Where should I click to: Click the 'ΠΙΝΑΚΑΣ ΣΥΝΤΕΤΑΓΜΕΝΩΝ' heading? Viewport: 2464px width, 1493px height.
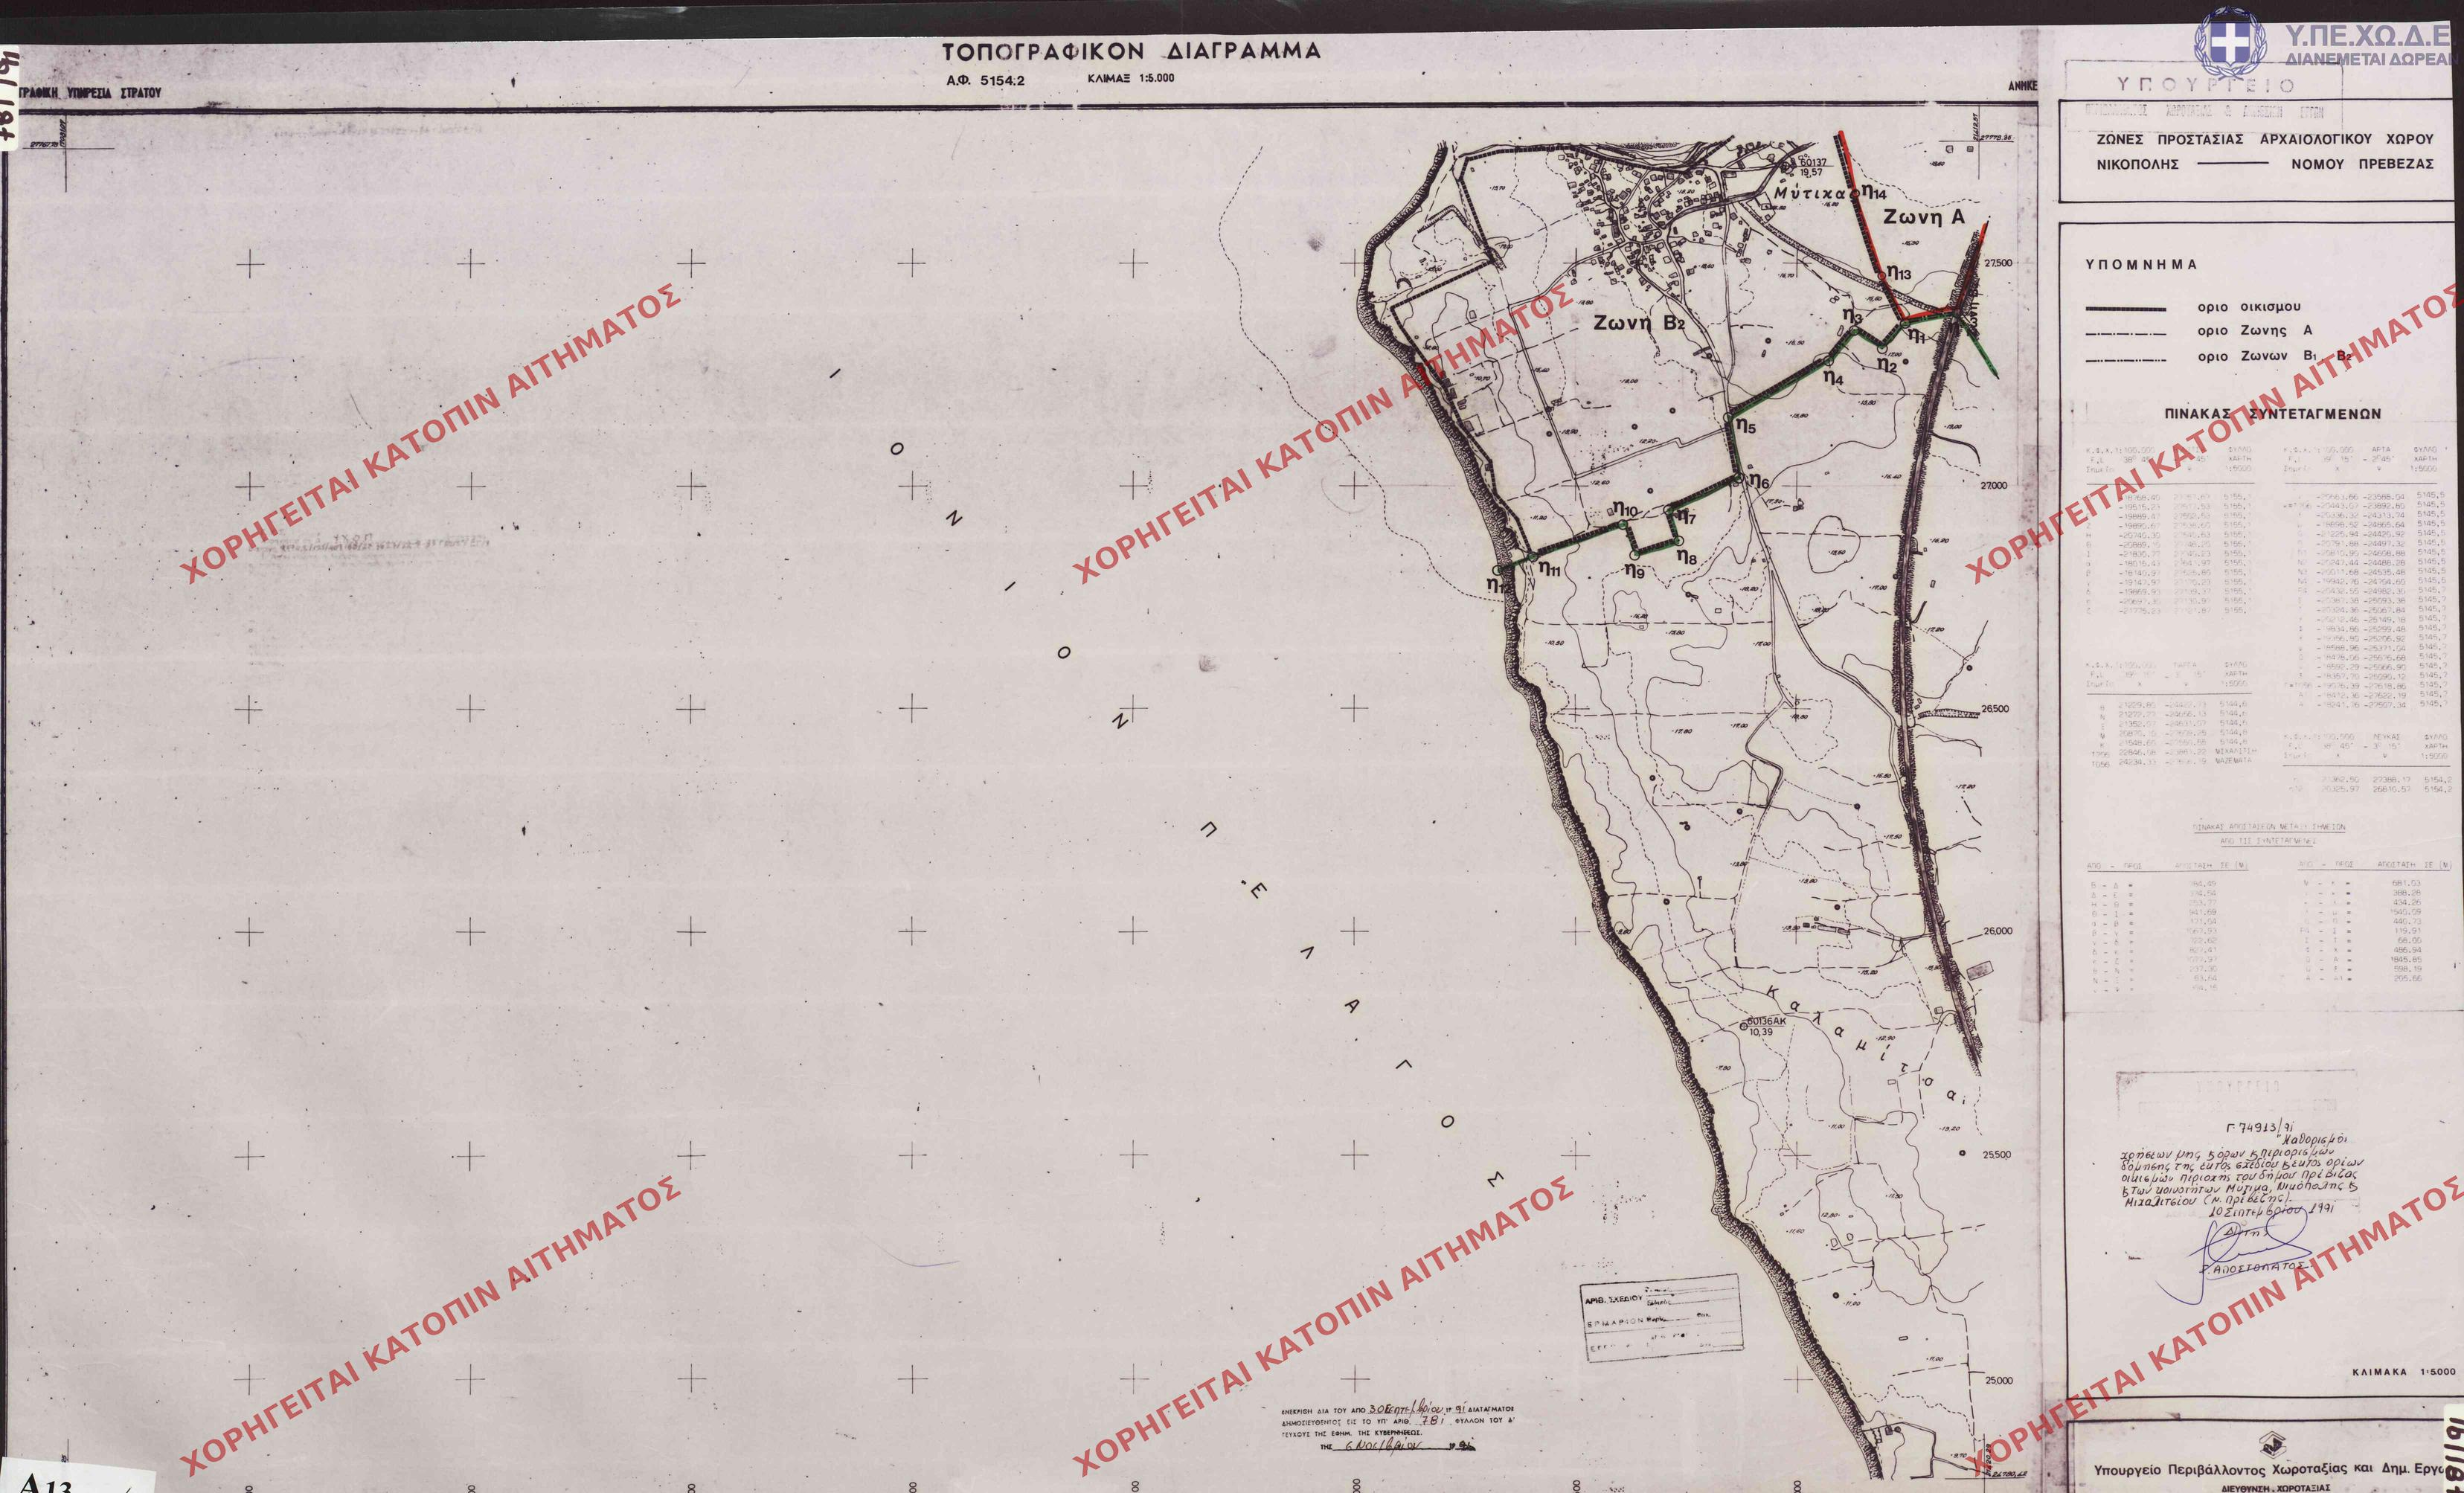pos(2272,414)
